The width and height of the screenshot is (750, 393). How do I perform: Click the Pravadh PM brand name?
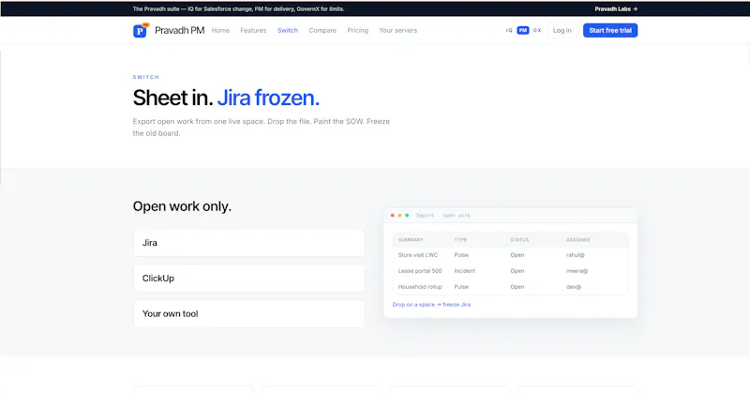coord(179,30)
